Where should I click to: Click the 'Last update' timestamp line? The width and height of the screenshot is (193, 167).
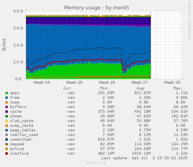[144, 158]
